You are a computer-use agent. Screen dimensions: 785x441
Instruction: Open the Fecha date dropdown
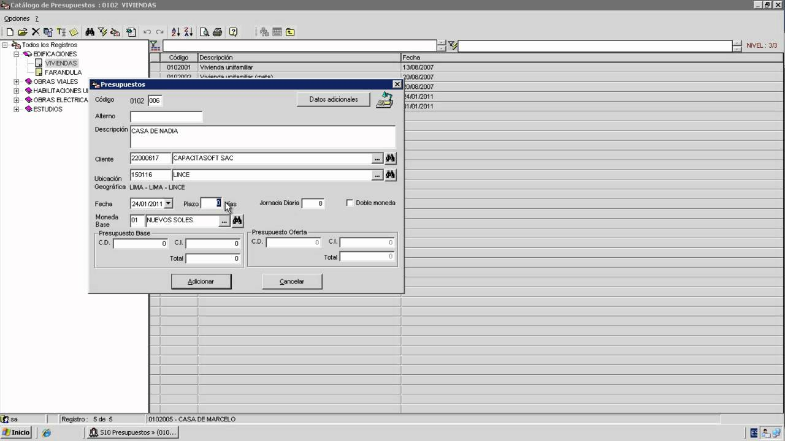pos(169,203)
